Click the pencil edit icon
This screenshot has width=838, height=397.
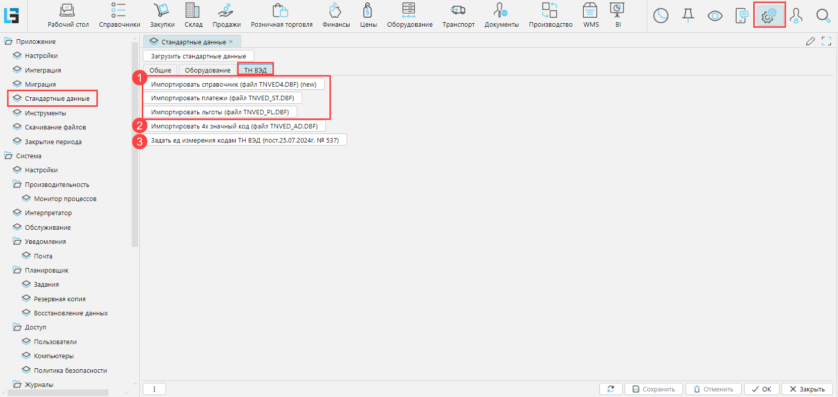pyautogui.click(x=810, y=41)
